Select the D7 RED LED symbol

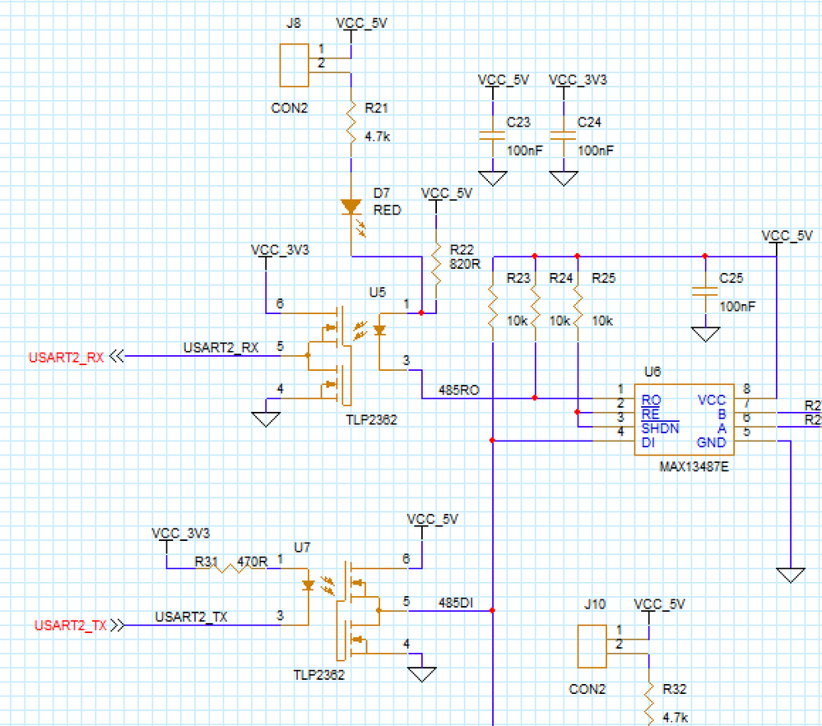(353, 215)
